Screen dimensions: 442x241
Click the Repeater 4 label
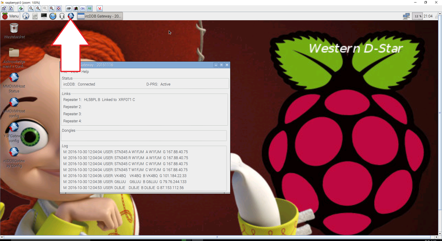[x=73, y=121]
